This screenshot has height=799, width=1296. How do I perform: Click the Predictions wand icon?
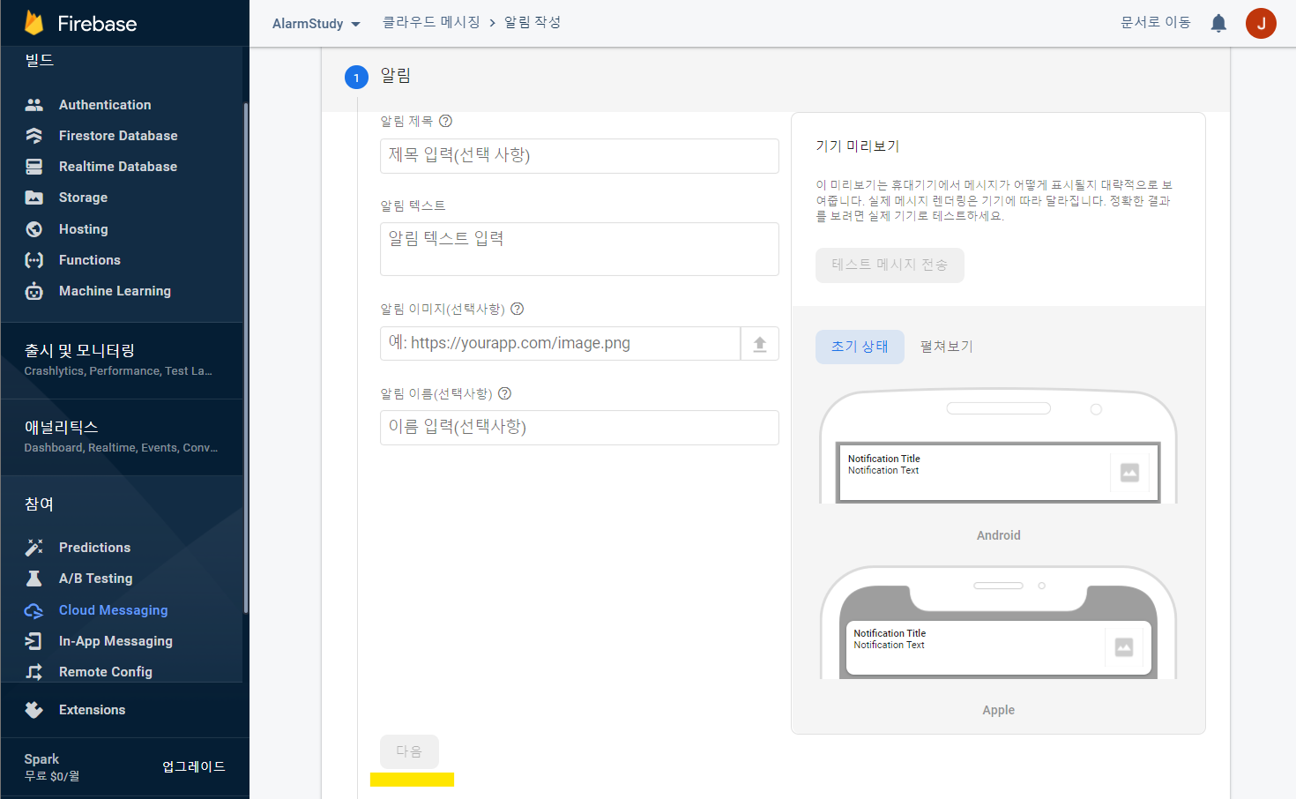[34, 548]
